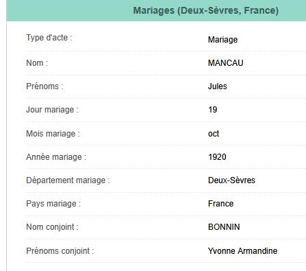Select the day value 19

tap(213, 110)
